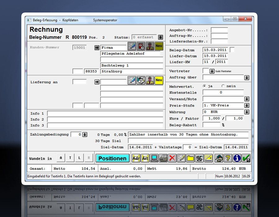Click the cyan Positionen button
The height and width of the screenshot is (217, 279).
[x=112, y=158]
